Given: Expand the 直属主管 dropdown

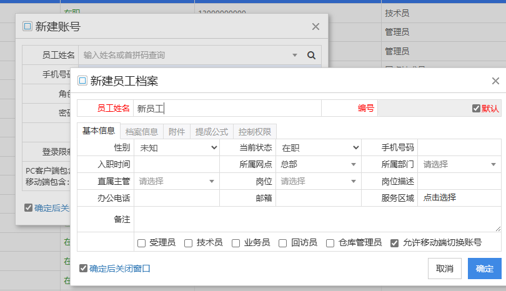Looking at the screenshot, I should [177, 181].
